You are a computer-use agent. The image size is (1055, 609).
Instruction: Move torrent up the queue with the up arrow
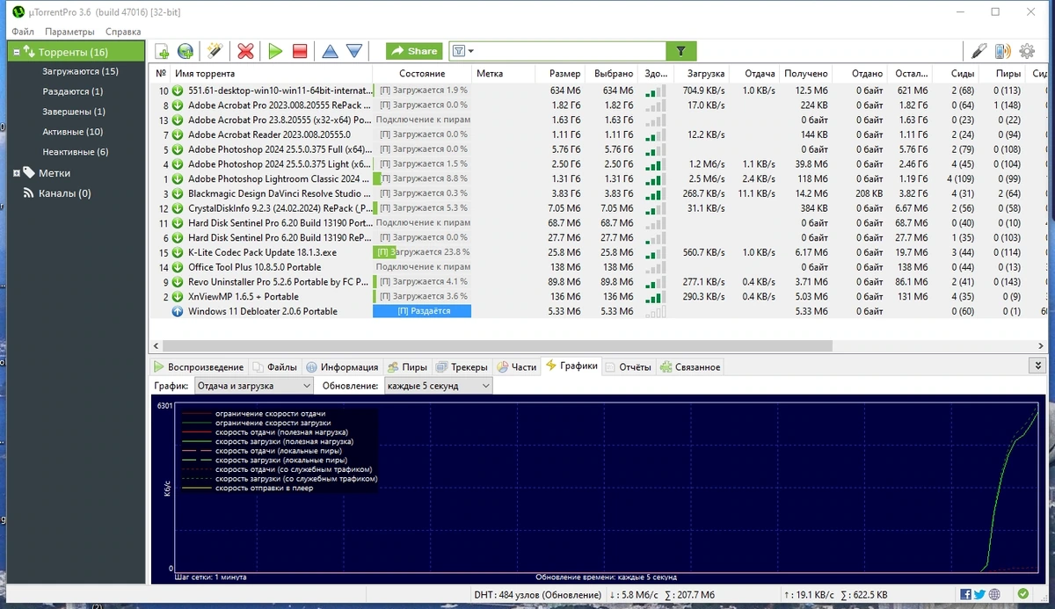click(330, 52)
